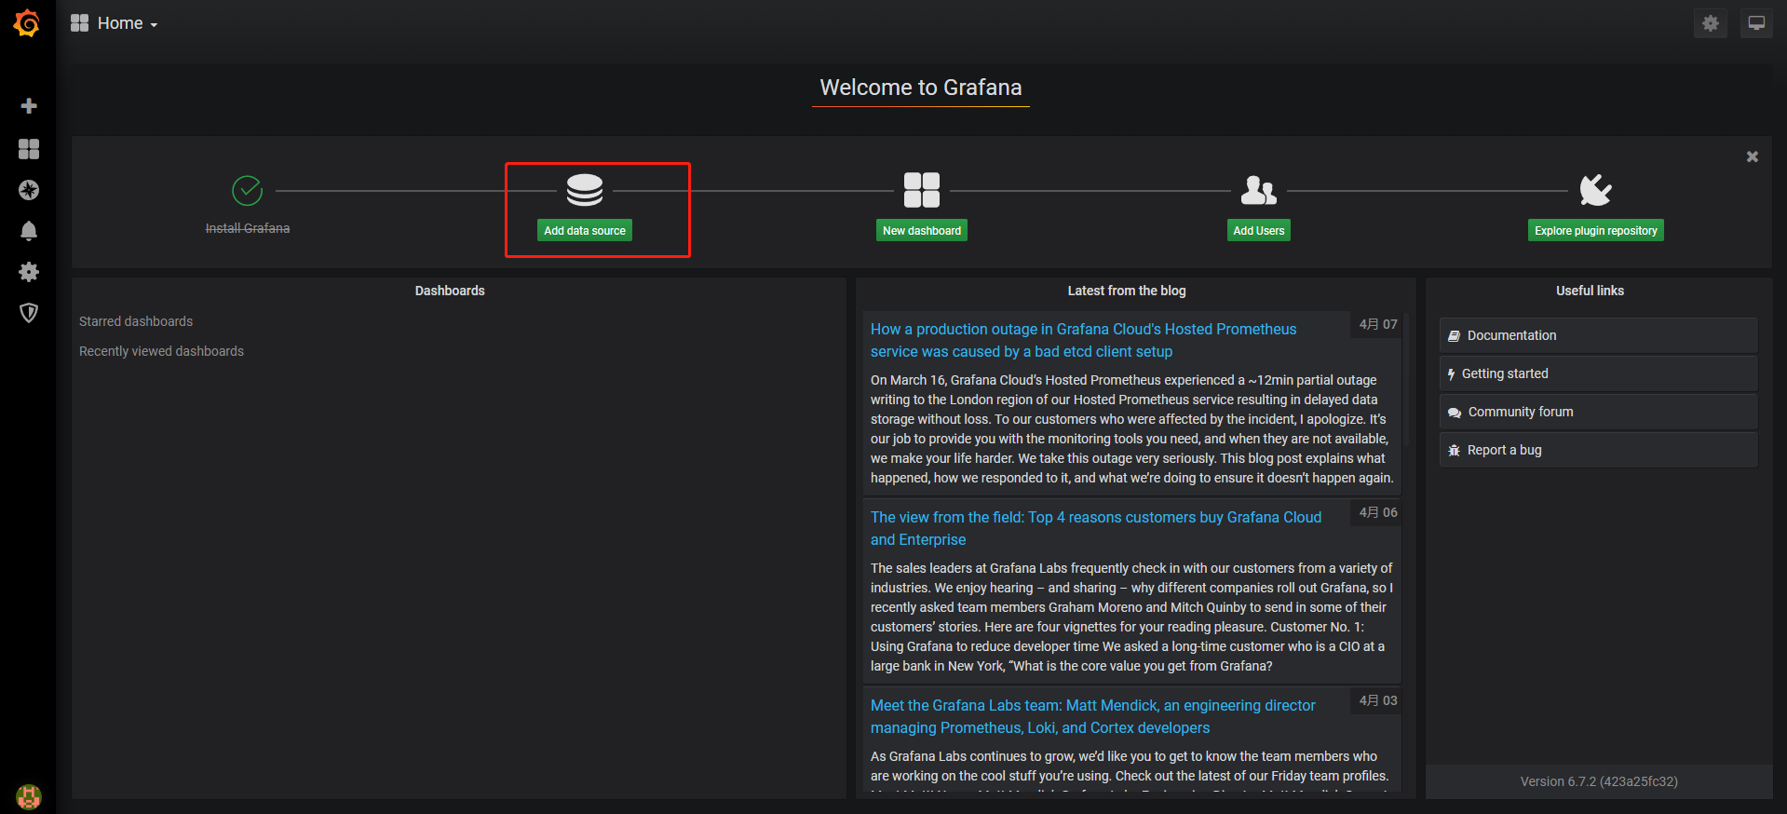Open the Alerting bell icon in sidebar
Viewport: 1787px width, 814px height.
(29, 231)
